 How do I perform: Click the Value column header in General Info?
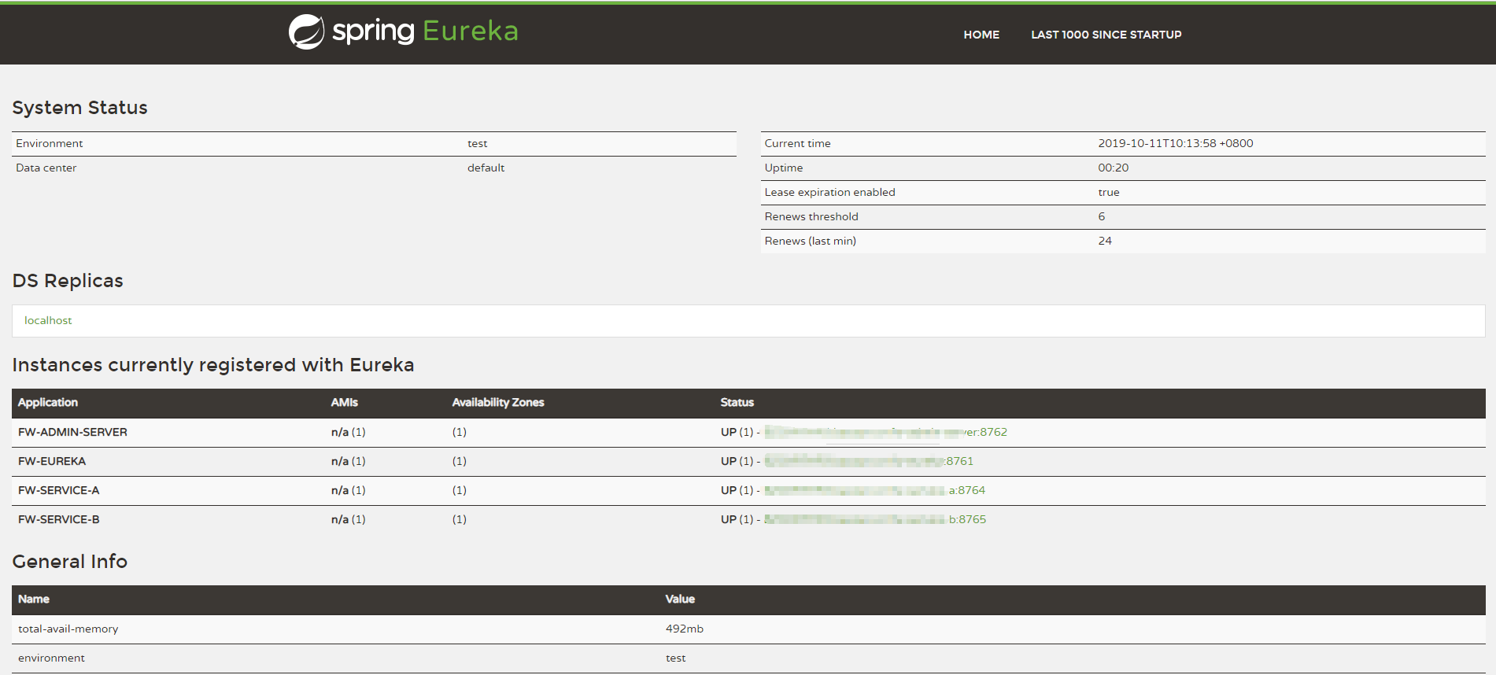pos(680,599)
